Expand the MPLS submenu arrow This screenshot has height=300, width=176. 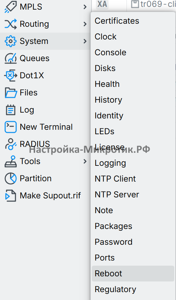(85, 7)
